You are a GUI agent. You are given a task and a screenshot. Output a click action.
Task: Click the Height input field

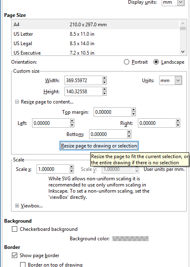[83, 92]
